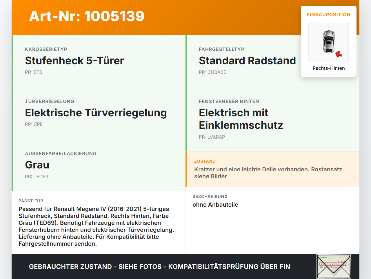Screen dimensions: 371x279
Task: Open the envelope document thumbnail at bottom
Action: tap(334, 267)
